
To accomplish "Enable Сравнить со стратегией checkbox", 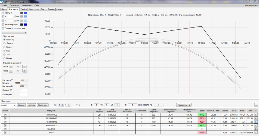I will coord(3,28).
